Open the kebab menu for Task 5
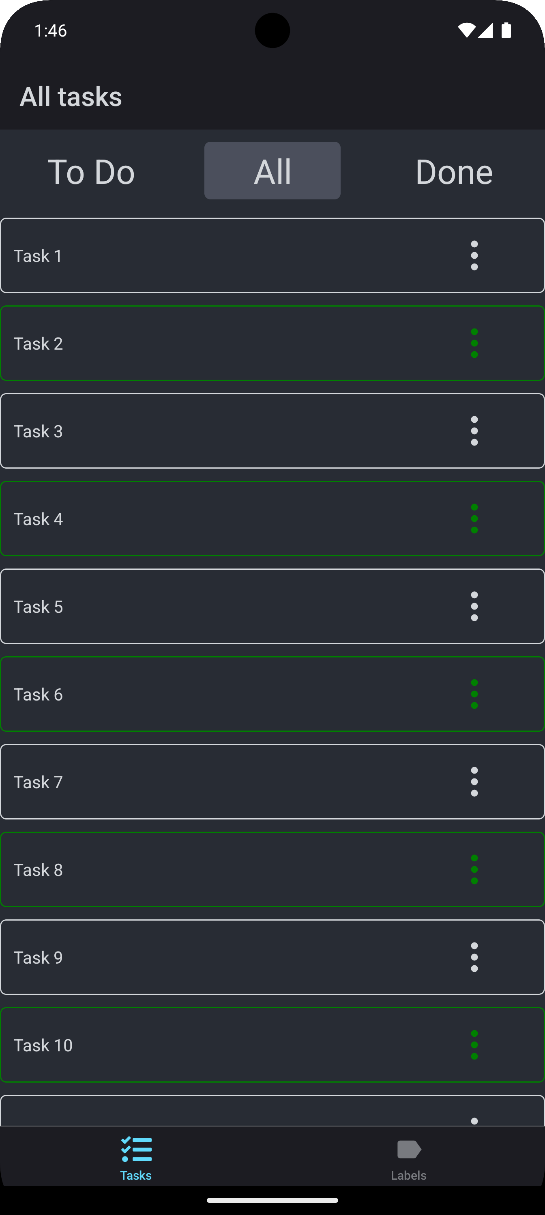The width and height of the screenshot is (545, 1215). 474,606
